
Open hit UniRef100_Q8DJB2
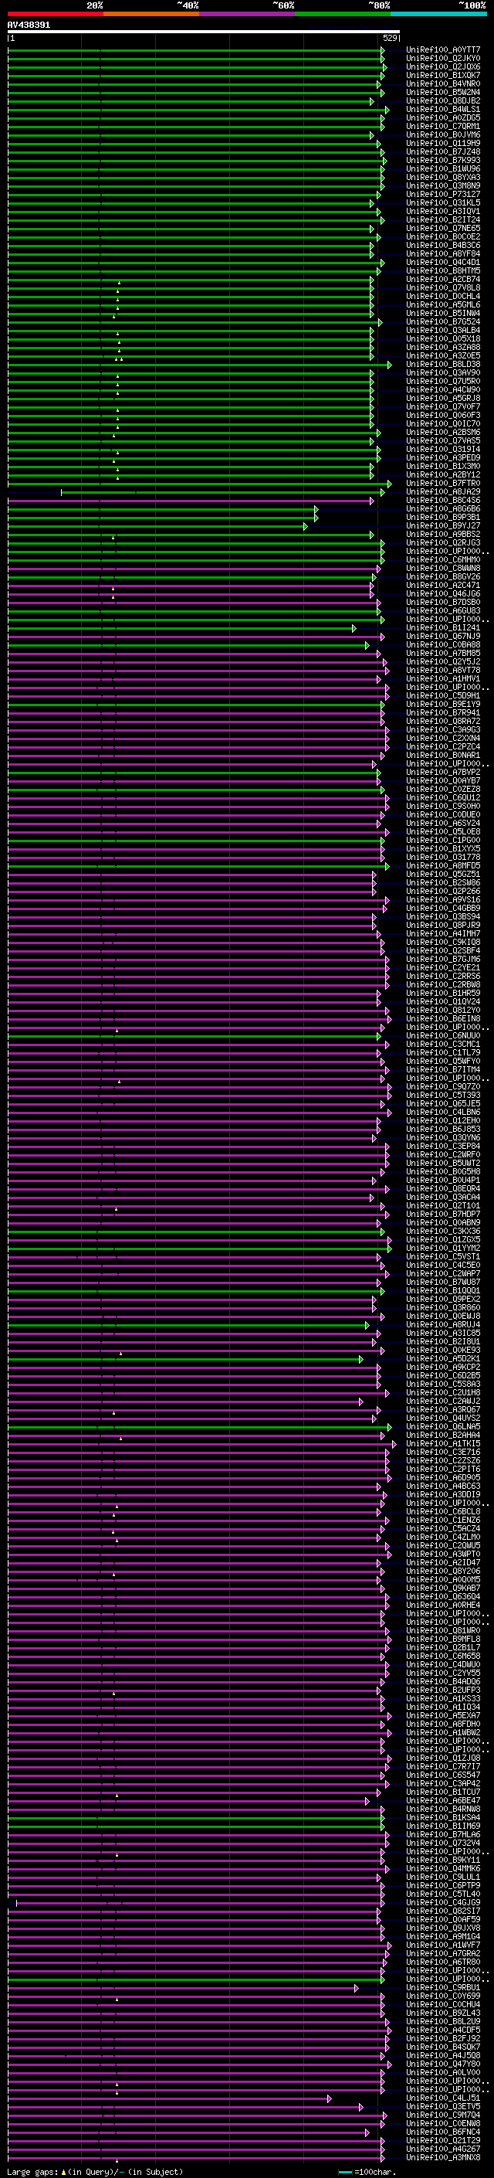click(443, 100)
